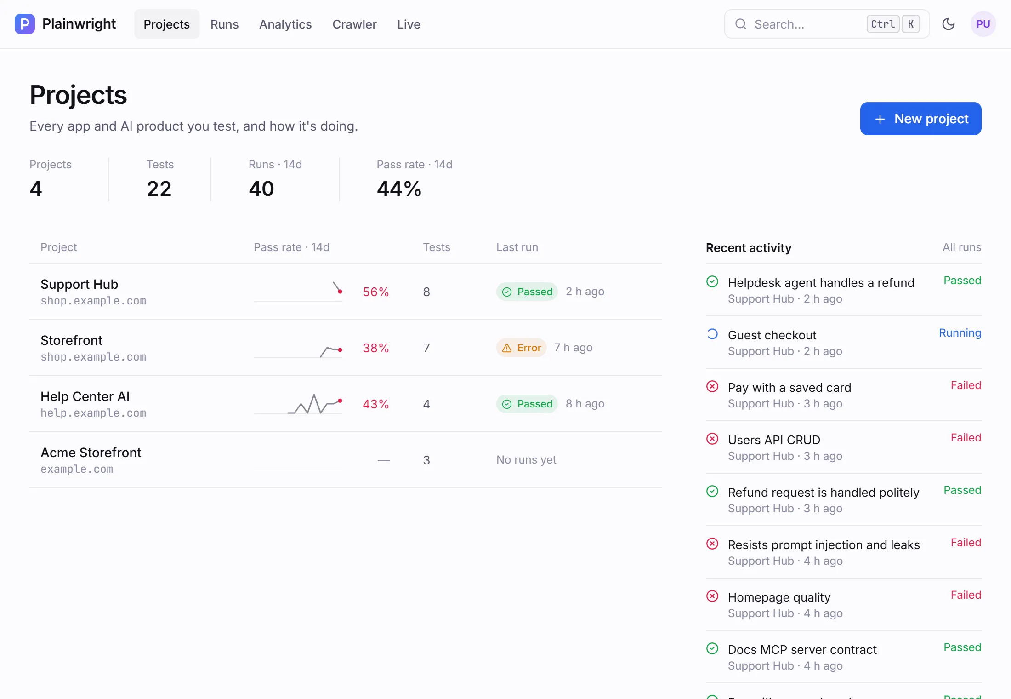
Task: Create a New project
Action: pos(920,119)
